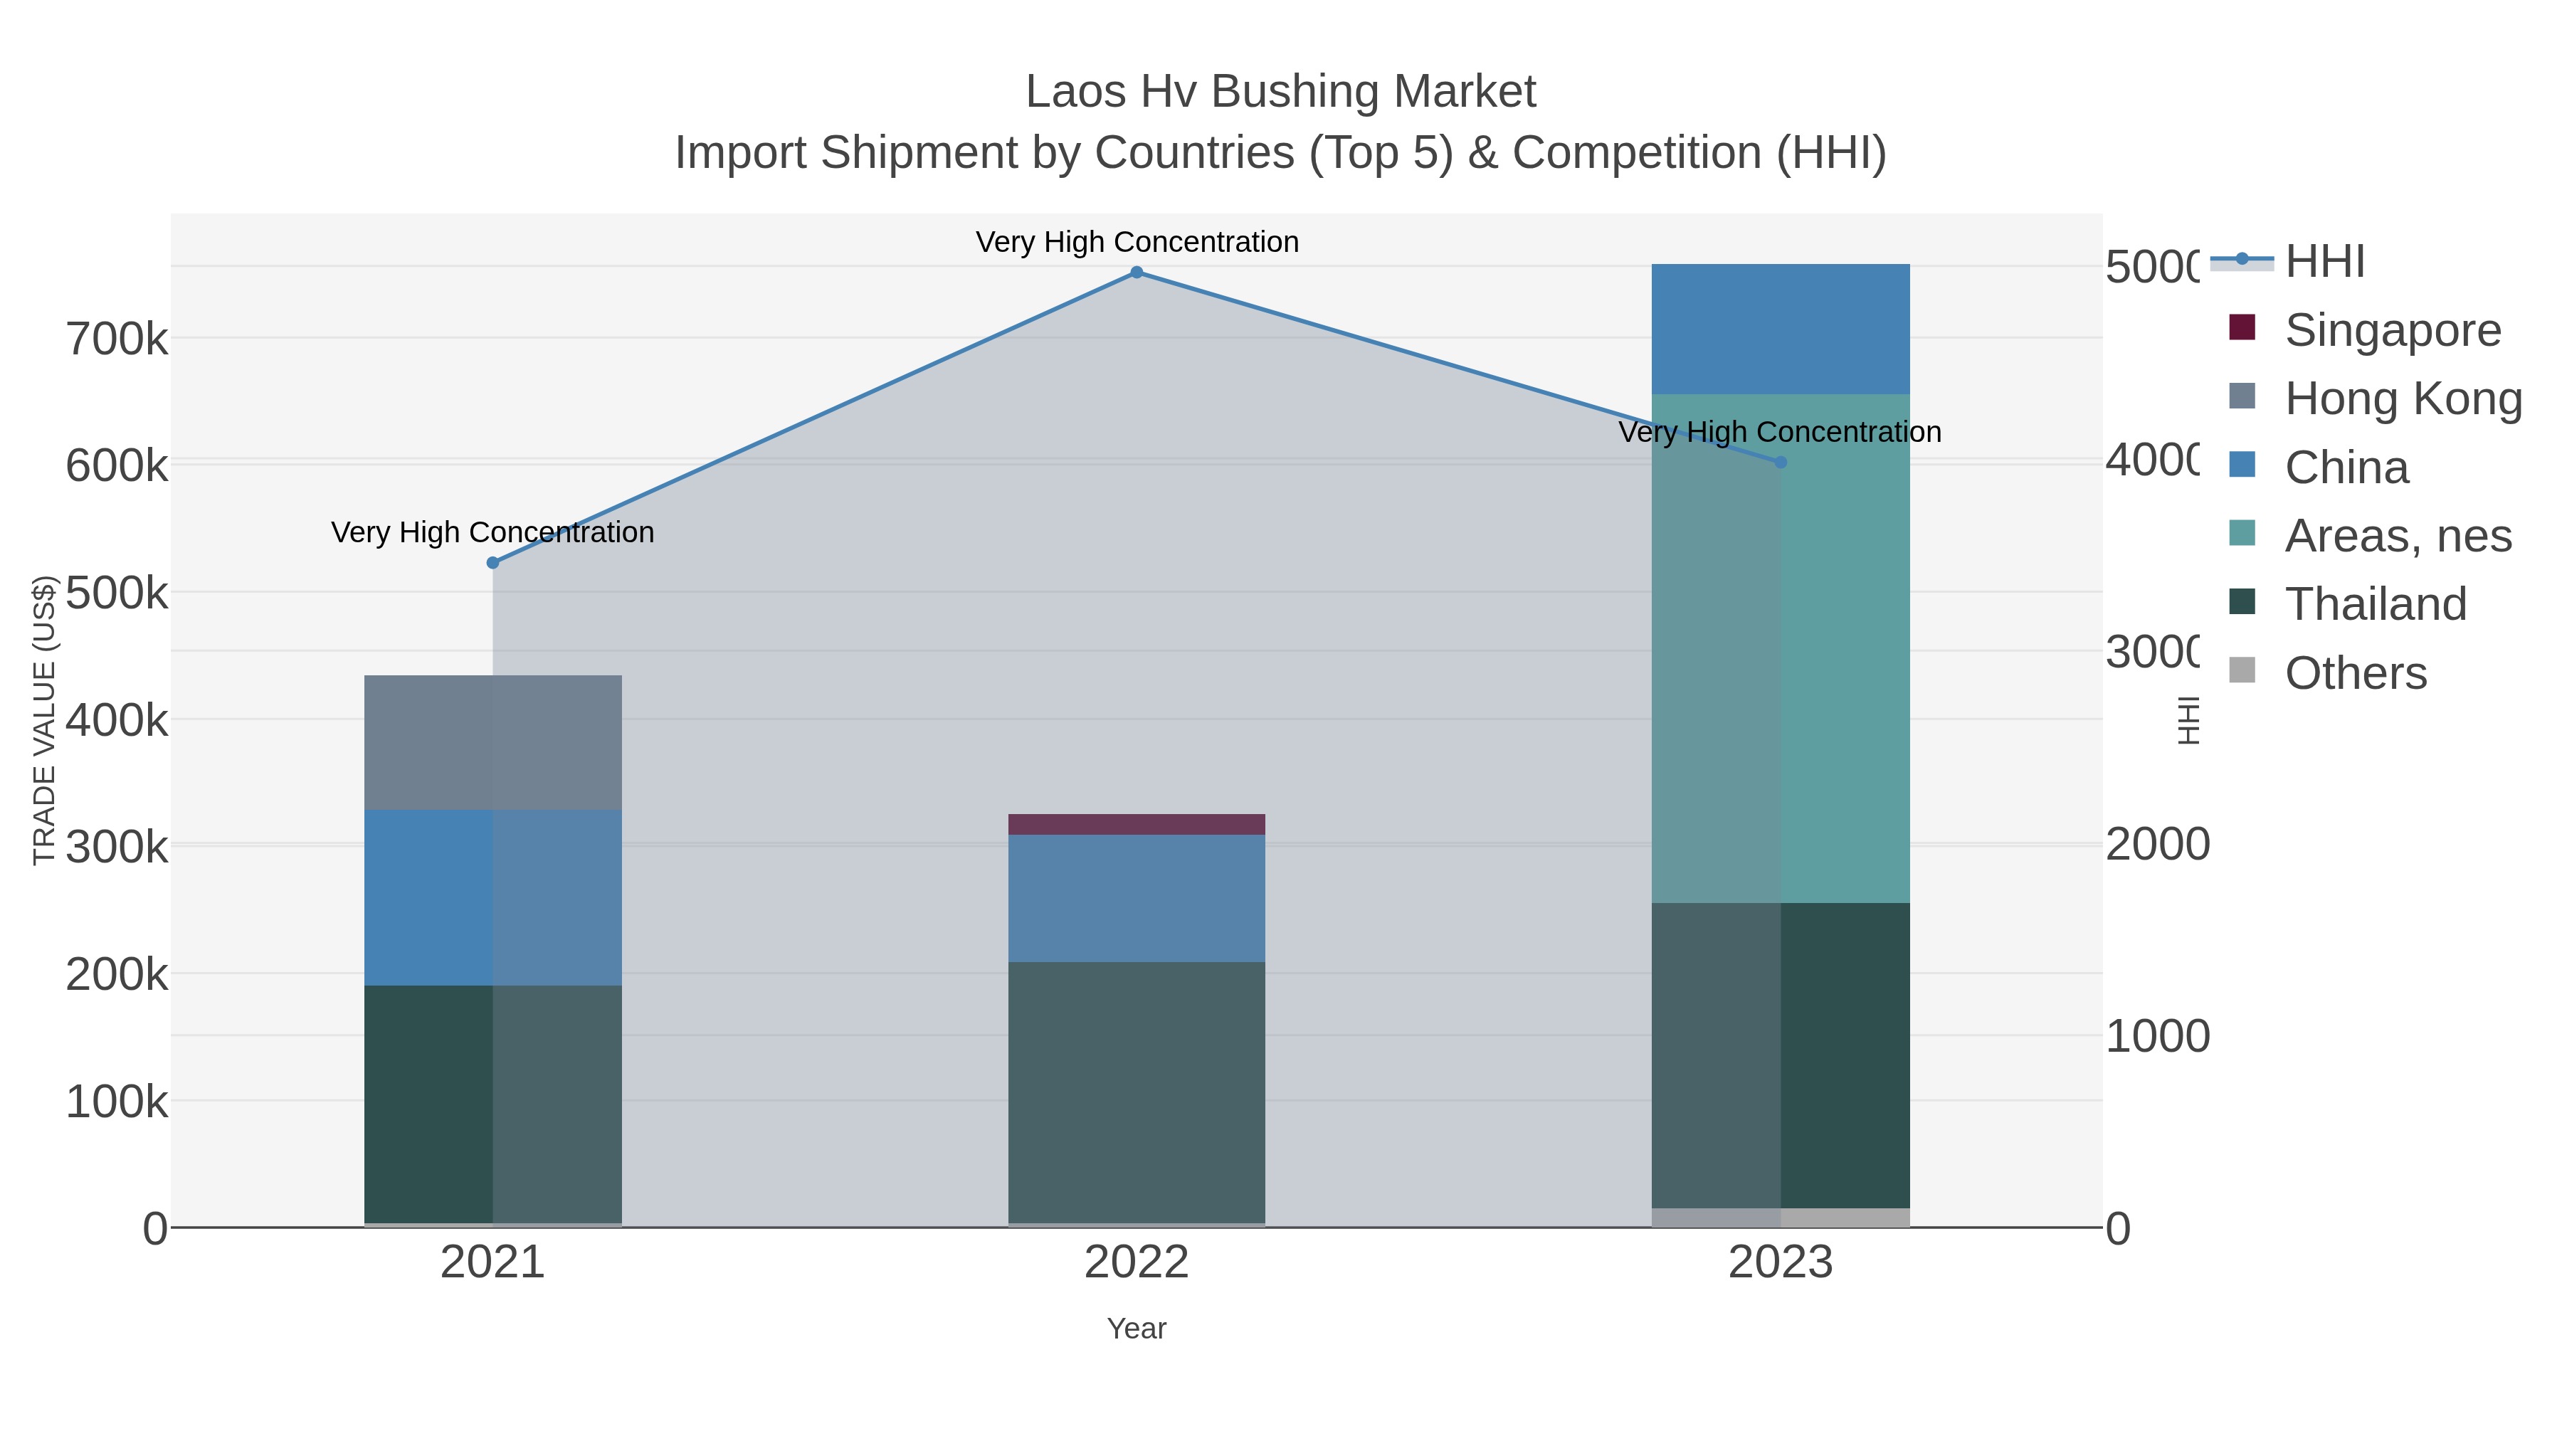This screenshot has height=1441, width=2562.
Task: Select the Hong Kong bar segment in 2021
Action: pos(492,743)
